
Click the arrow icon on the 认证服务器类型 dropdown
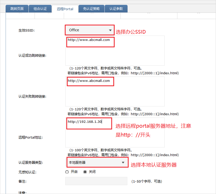[123, 163]
